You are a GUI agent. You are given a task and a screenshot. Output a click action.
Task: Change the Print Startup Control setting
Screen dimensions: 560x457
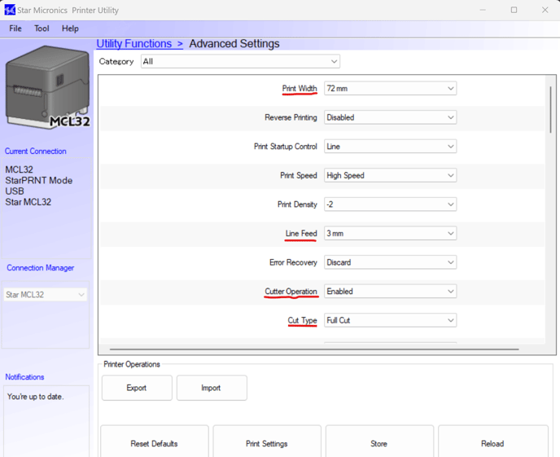[x=390, y=147]
